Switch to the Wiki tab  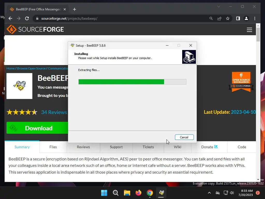click(x=178, y=147)
